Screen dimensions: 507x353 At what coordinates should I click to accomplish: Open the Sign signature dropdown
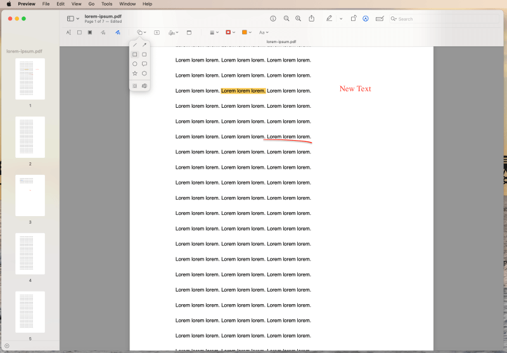(173, 32)
